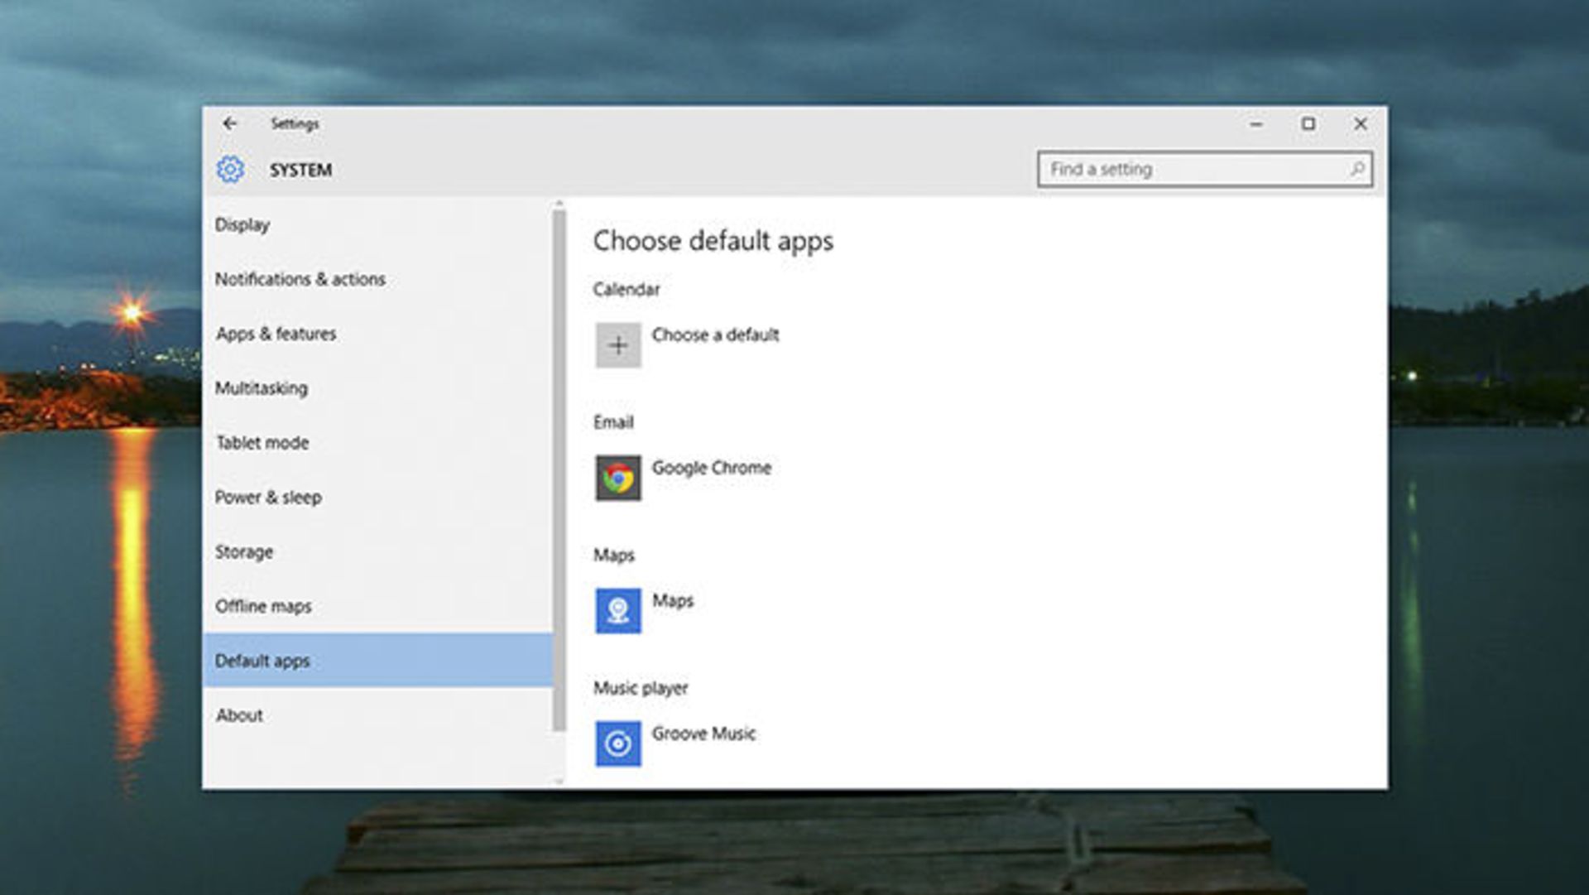Viewport: 1589px width, 895px height.
Task: Click the search magnifier icon
Action: pos(1356,169)
